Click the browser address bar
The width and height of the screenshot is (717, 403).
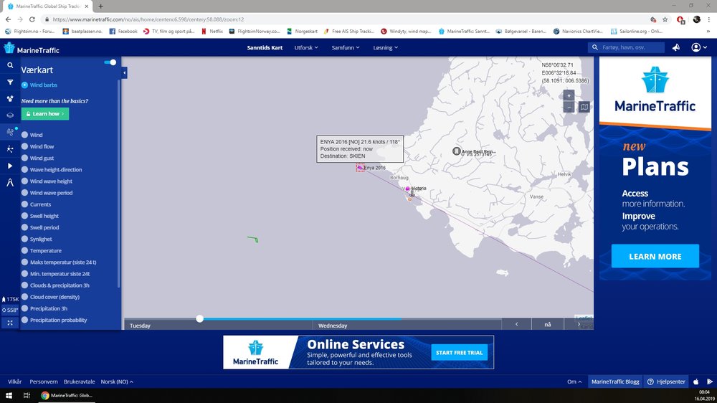point(343,19)
